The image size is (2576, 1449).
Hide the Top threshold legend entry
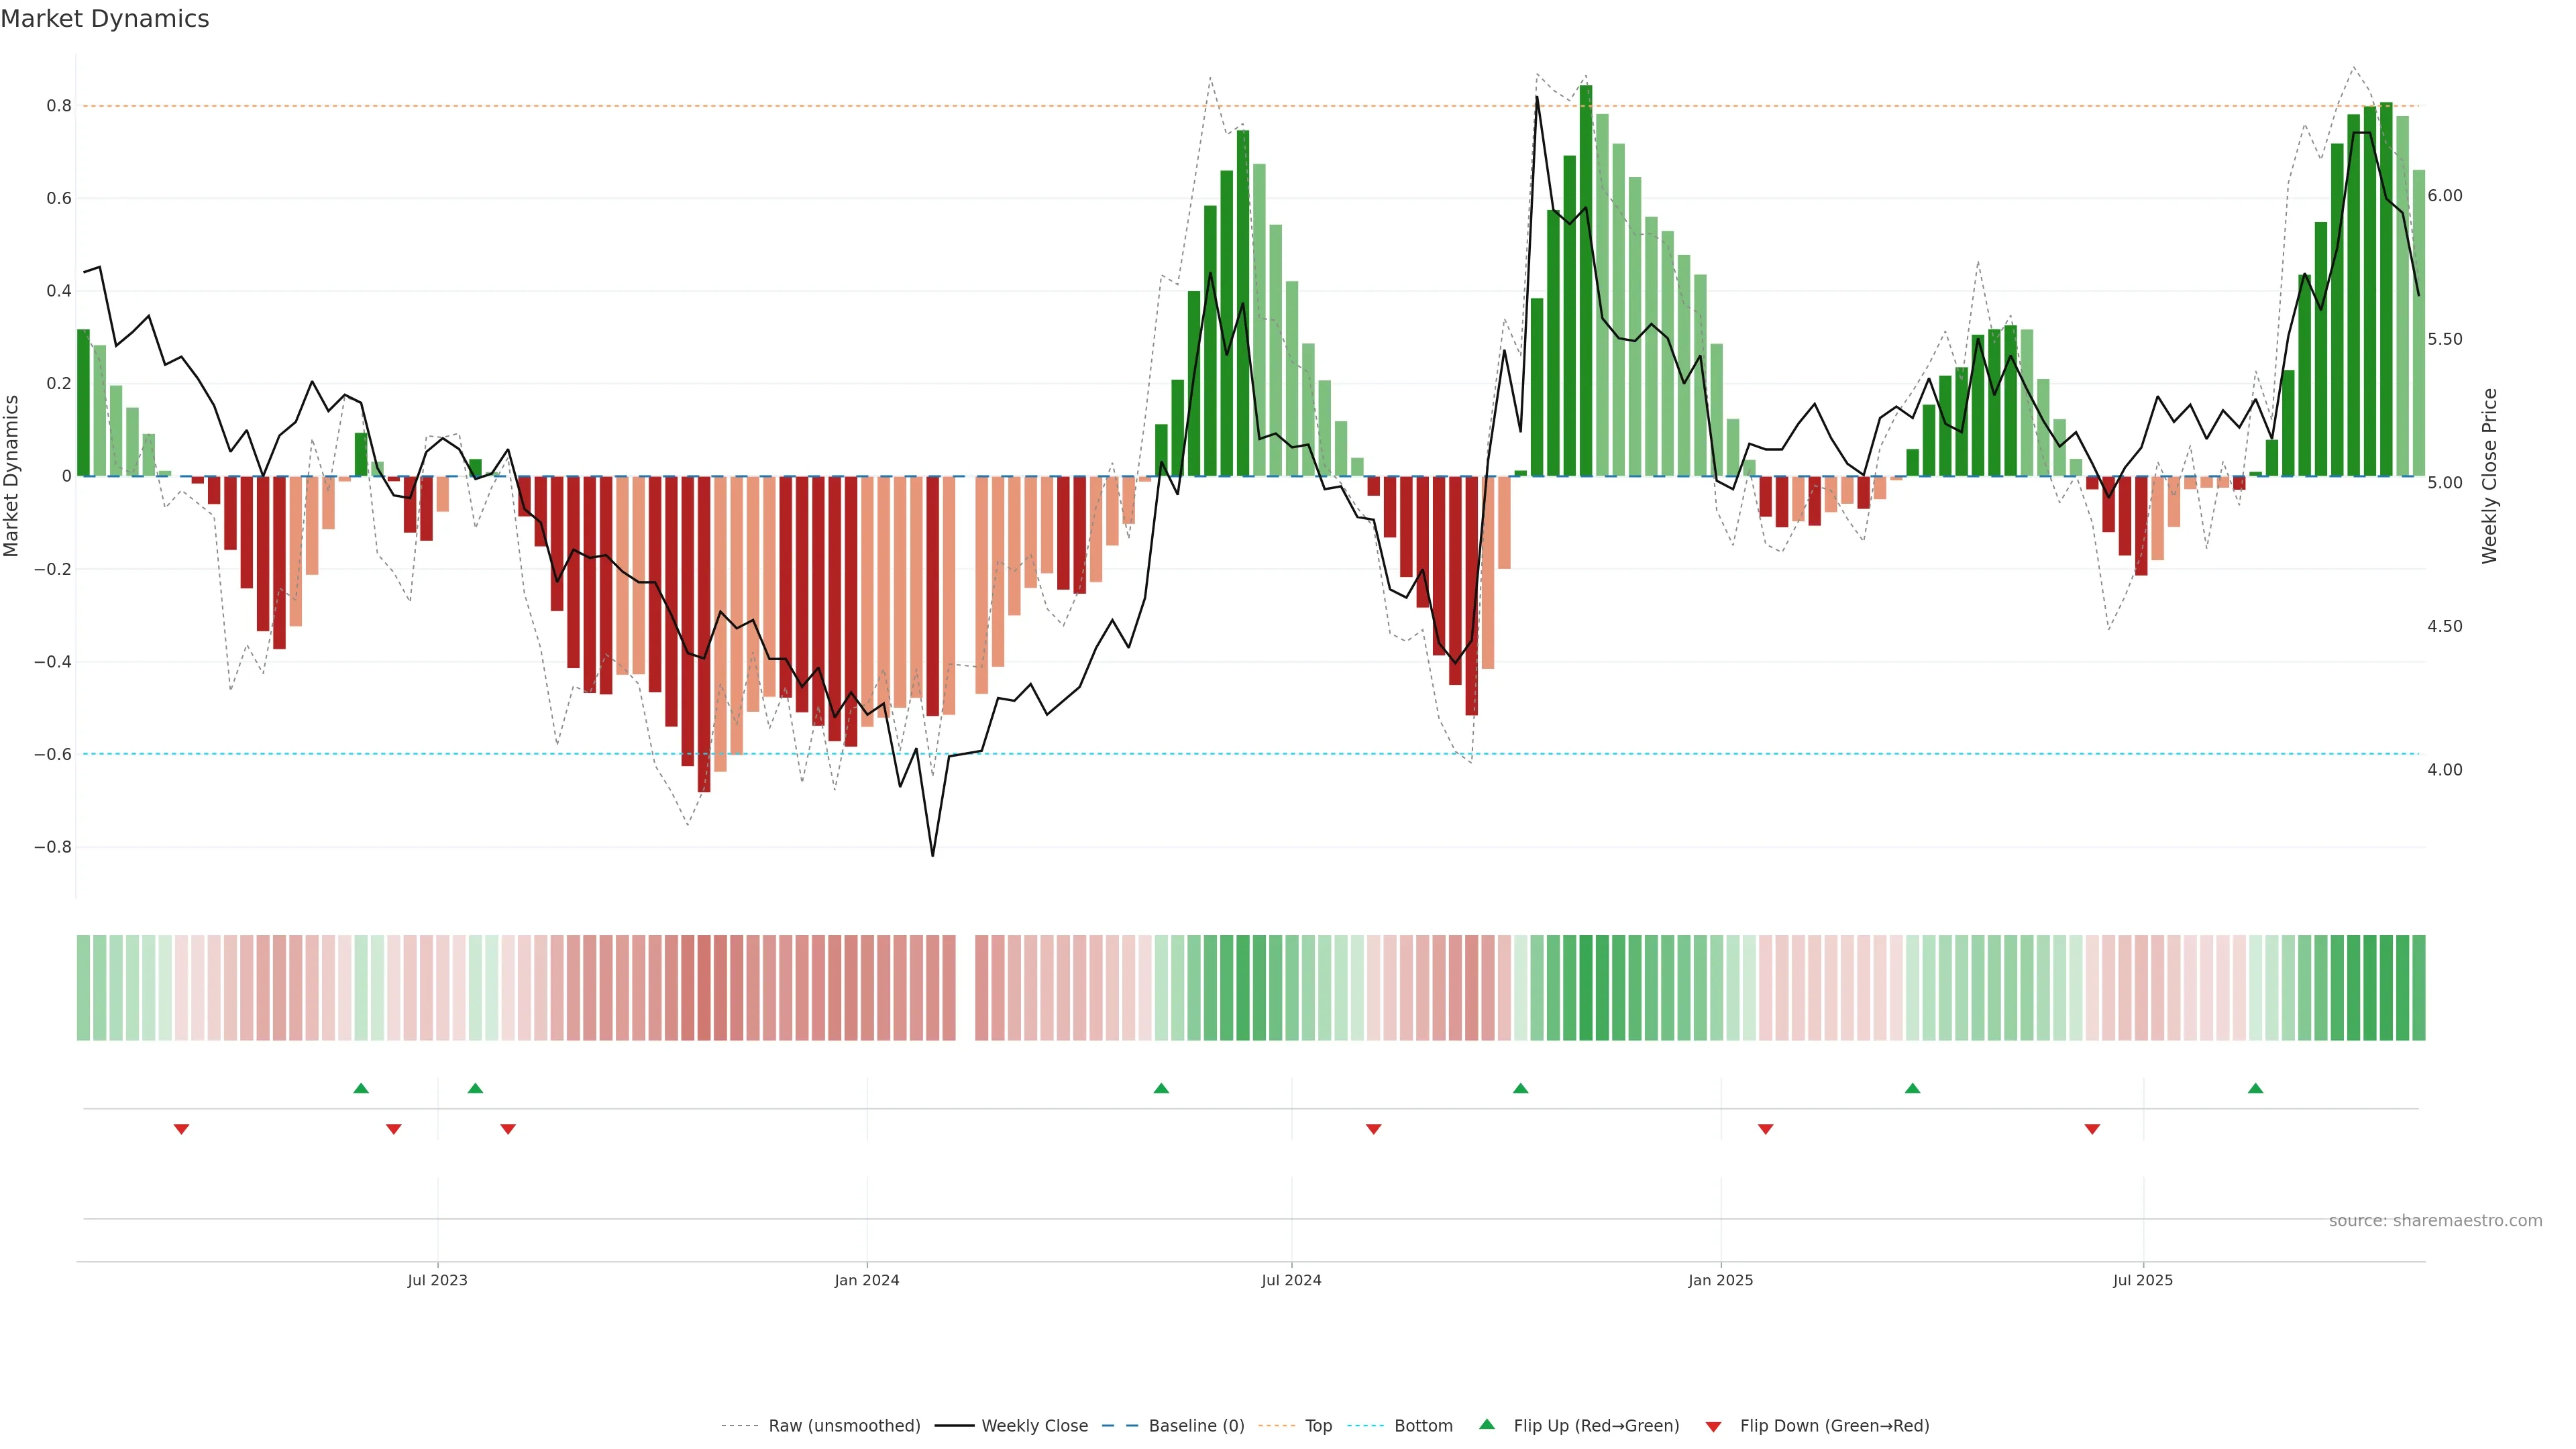1318,1426
